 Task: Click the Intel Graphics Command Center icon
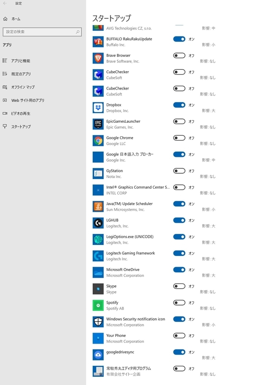pos(98,190)
